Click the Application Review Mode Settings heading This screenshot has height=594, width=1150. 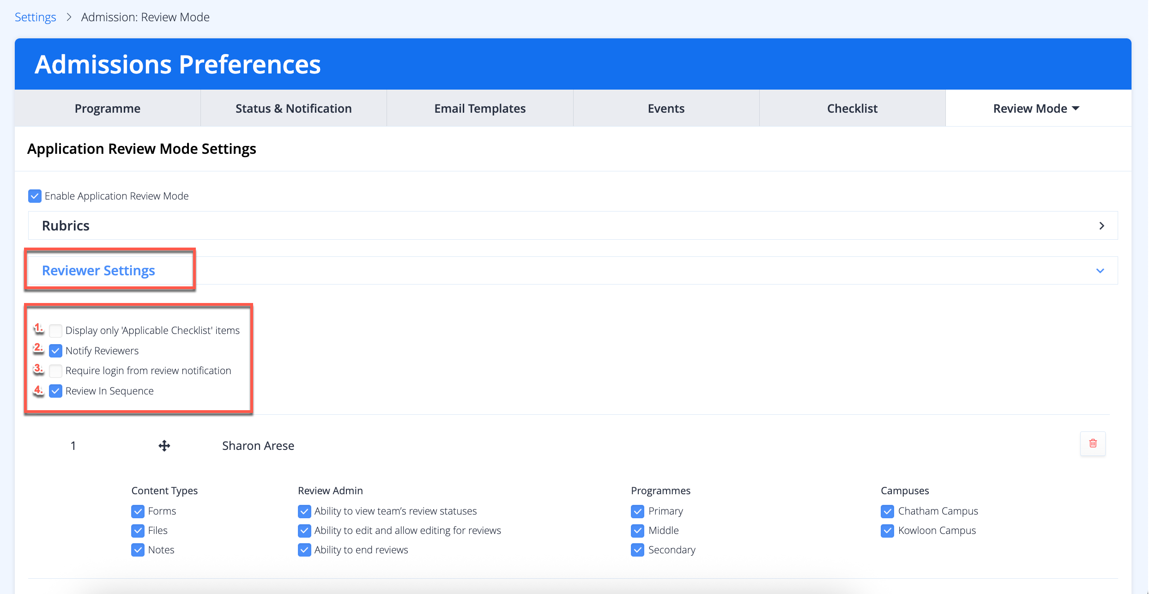(x=142, y=149)
